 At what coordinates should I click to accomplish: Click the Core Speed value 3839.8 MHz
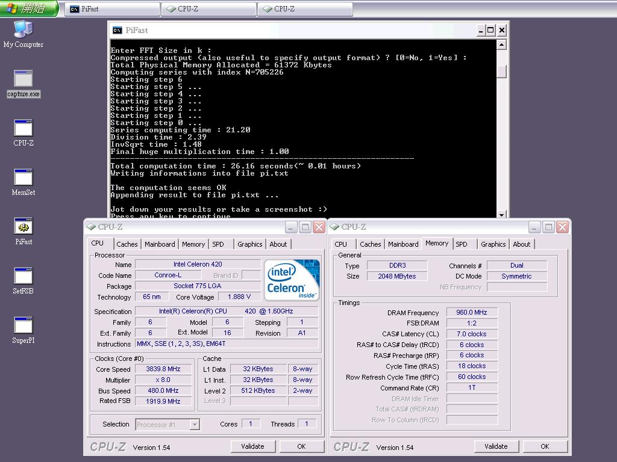pyautogui.click(x=163, y=369)
